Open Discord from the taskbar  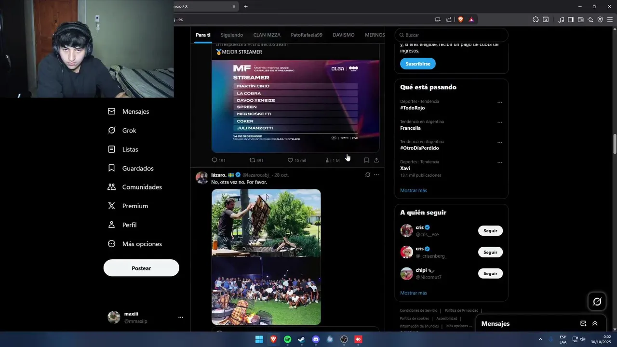tap(316, 339)
